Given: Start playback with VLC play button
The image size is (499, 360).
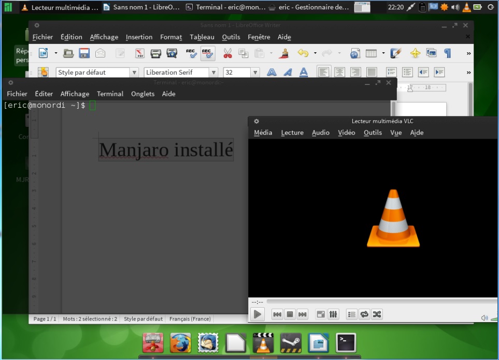Looking at the screenshot, I should point(257,314).
